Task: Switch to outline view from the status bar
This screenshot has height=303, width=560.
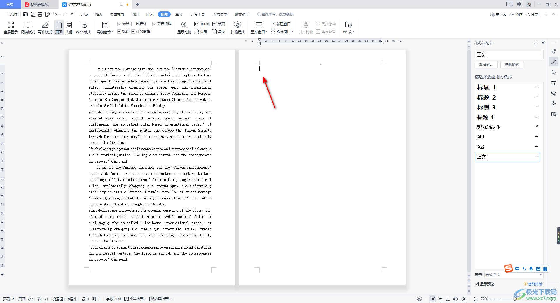Action: click(440, 299)
